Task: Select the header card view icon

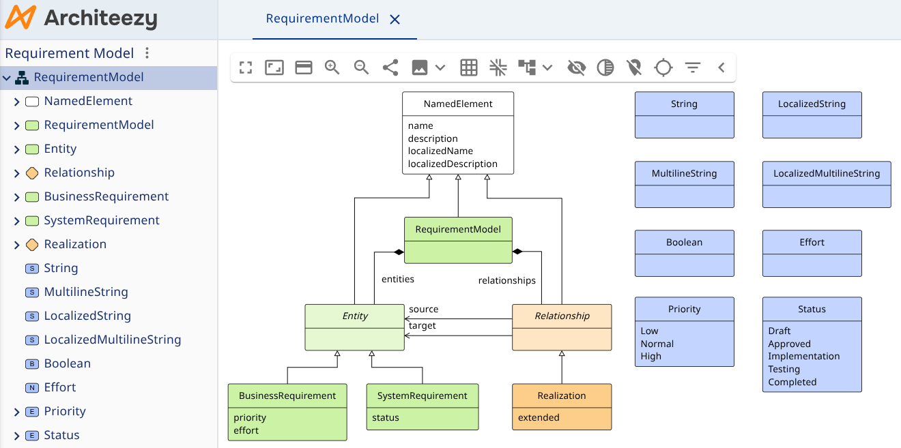Action: pyautogui.click(x=303, y=67)
